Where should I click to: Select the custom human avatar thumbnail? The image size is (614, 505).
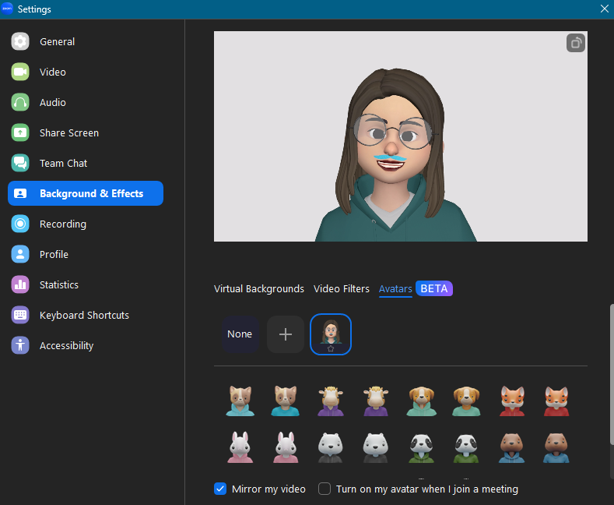[331, 334]
